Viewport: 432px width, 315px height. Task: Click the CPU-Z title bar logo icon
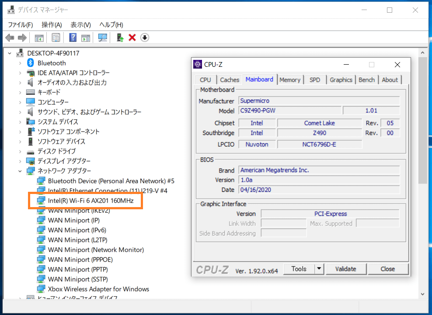point(198,64)
